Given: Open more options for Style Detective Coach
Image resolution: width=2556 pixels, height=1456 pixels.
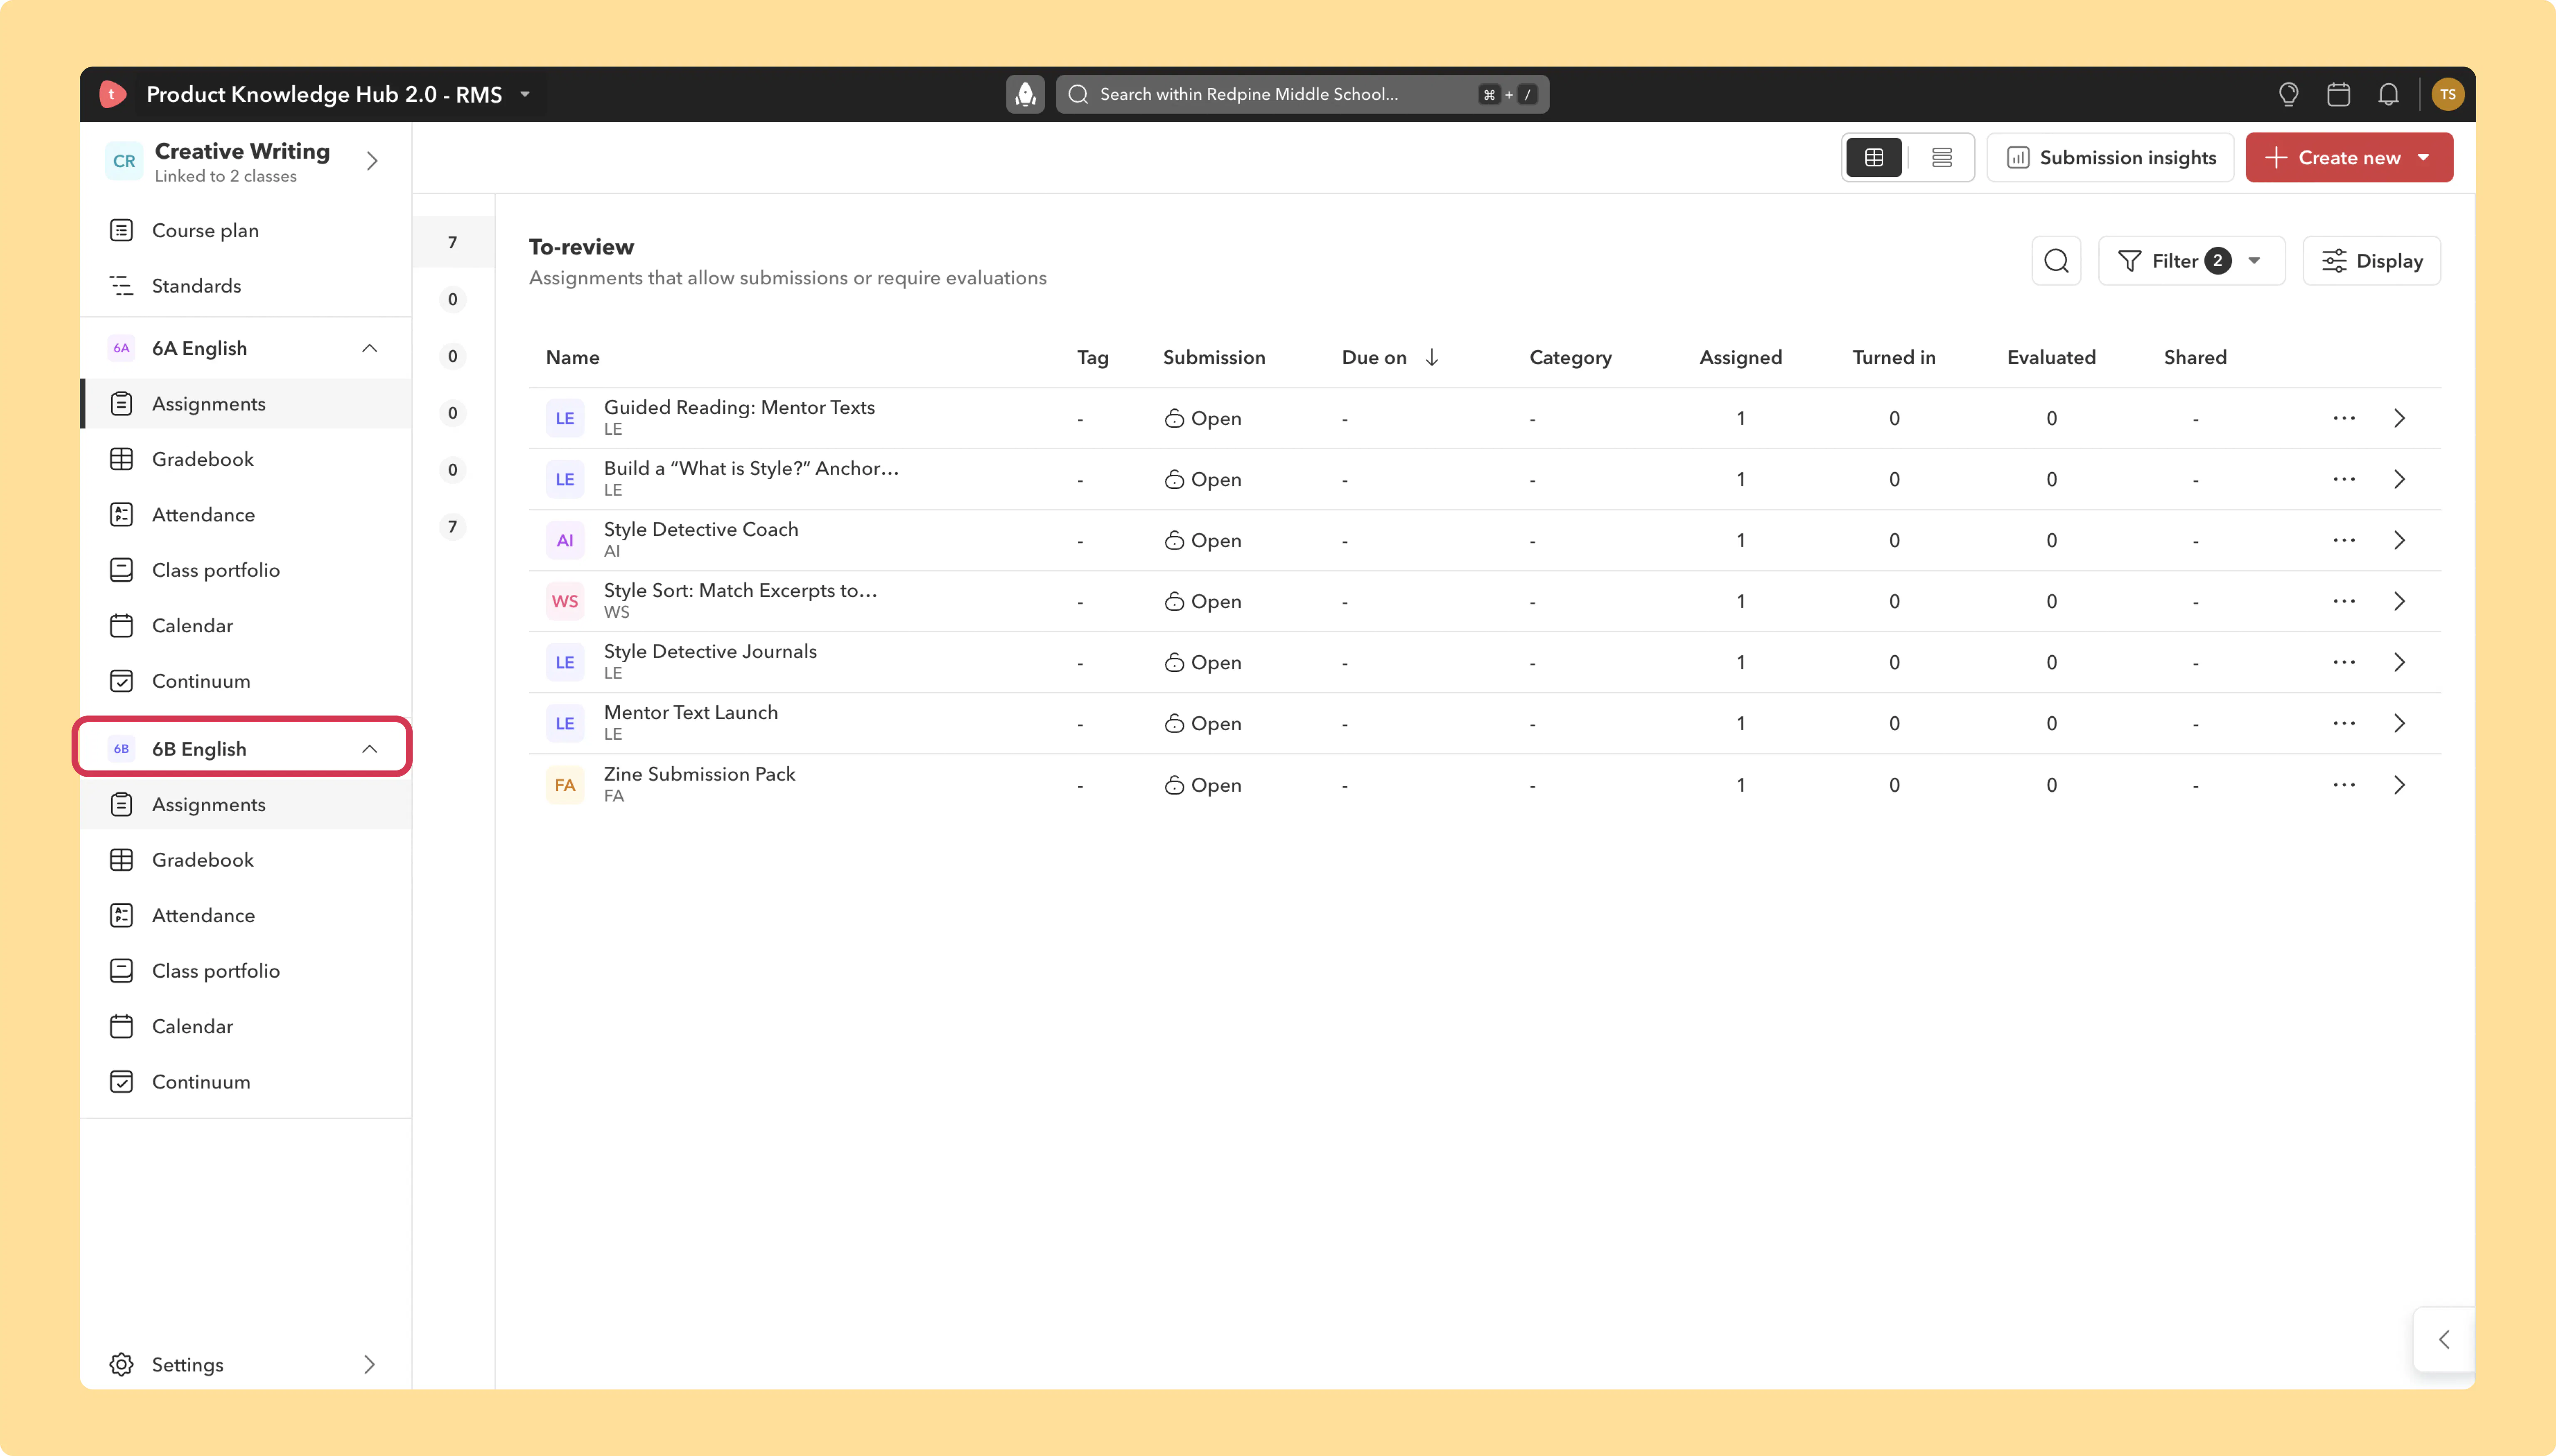Looking at the screenshot, I should point(2344,540).
